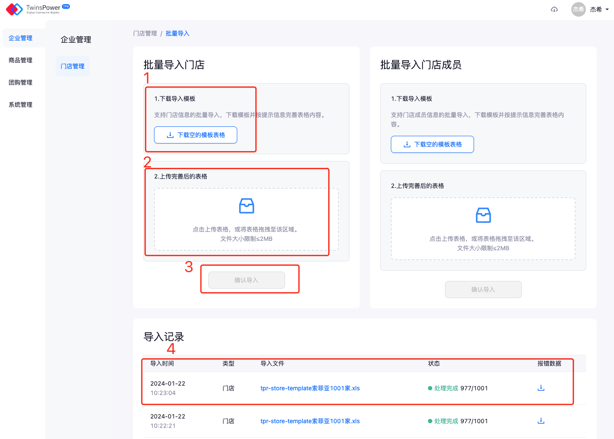Download empty store template table
This screenshot has height=439, width=614.
point(195,135)
